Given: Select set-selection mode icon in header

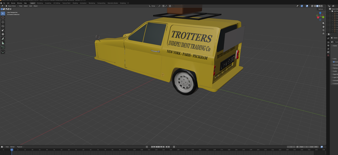Looking at the screenshot, I should click(x=2, y=9).
